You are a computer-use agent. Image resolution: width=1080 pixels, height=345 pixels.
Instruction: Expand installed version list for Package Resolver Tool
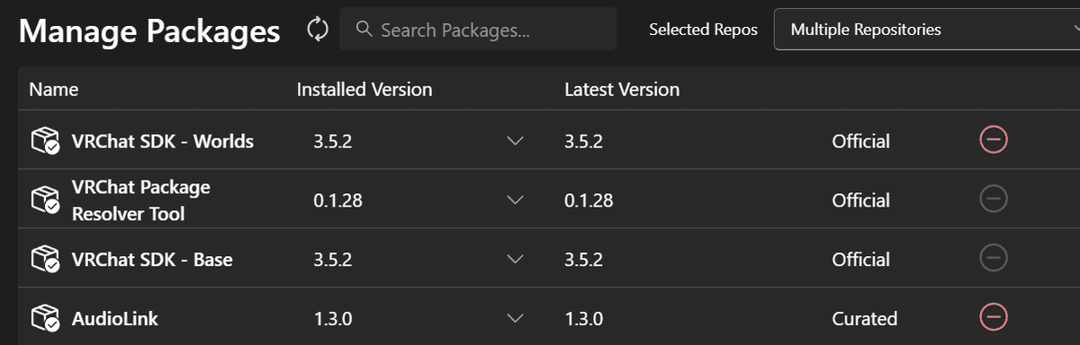coord(515,200)
